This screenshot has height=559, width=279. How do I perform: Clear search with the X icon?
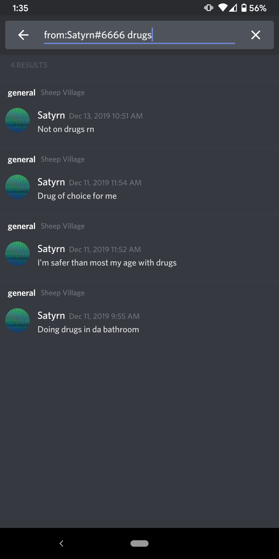(x=256, y=35)
